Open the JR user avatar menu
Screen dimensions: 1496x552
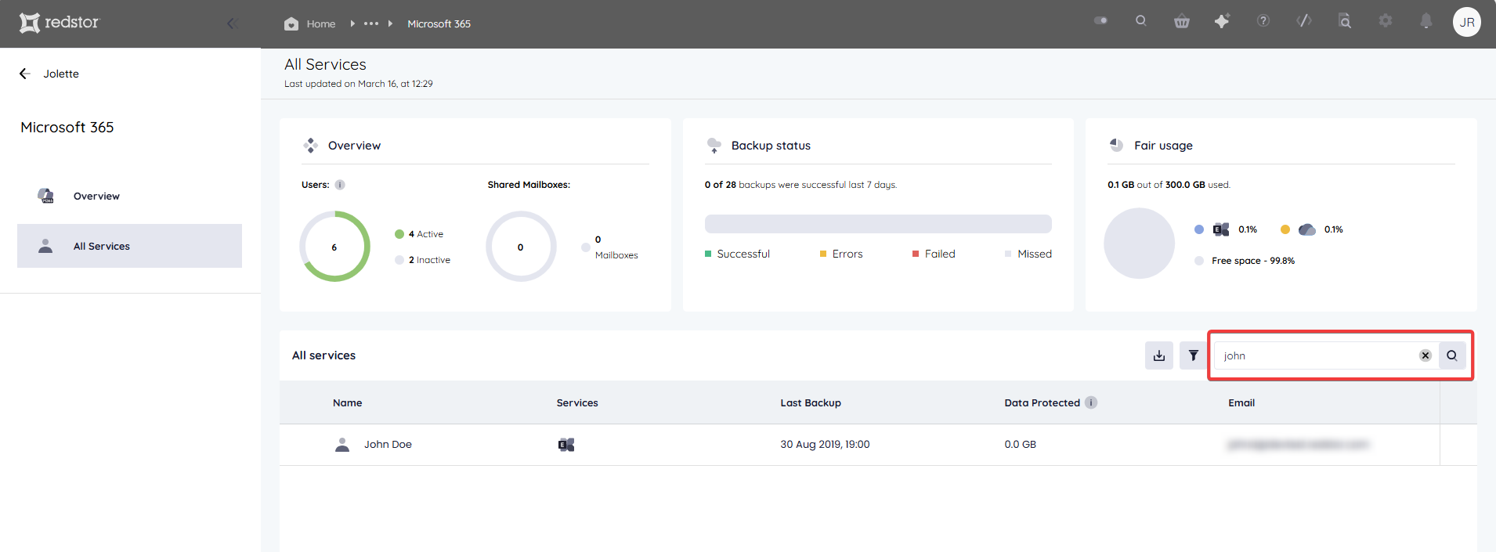pos(1467,22)
